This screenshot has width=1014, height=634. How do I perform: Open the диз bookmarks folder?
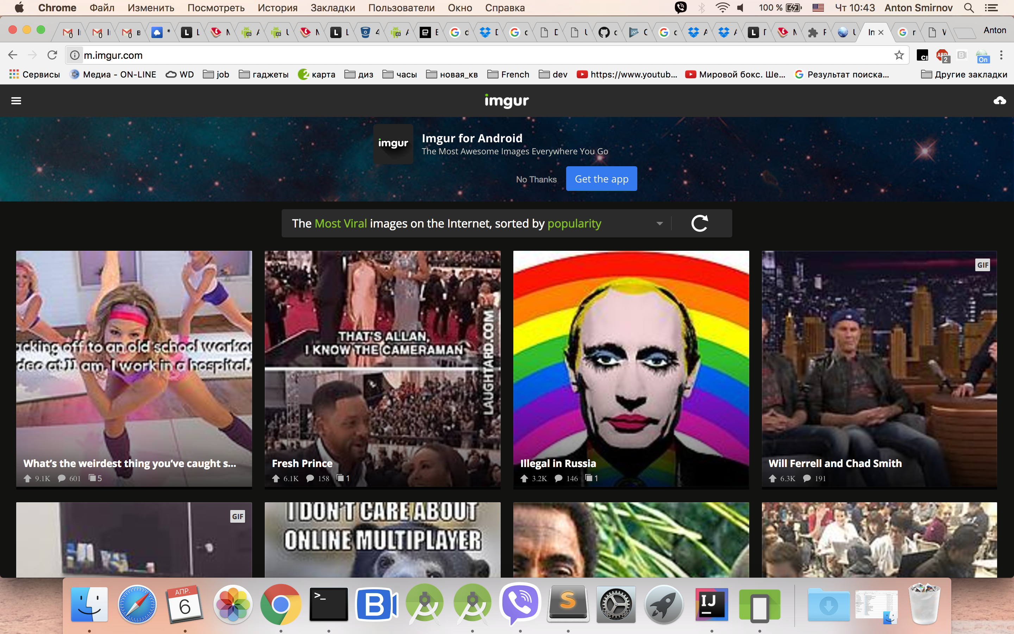(359, 74)
